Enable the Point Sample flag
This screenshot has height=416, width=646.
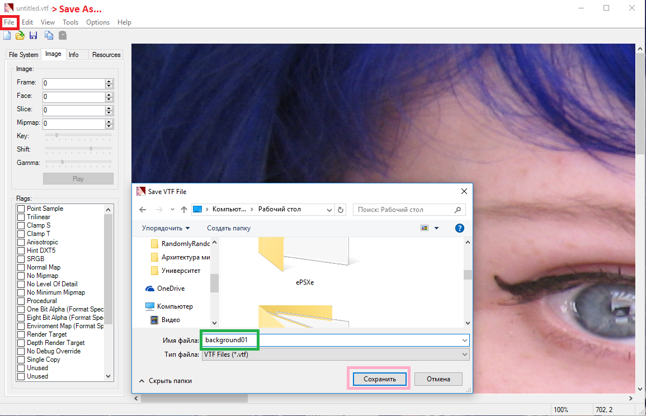click(21, 209)
